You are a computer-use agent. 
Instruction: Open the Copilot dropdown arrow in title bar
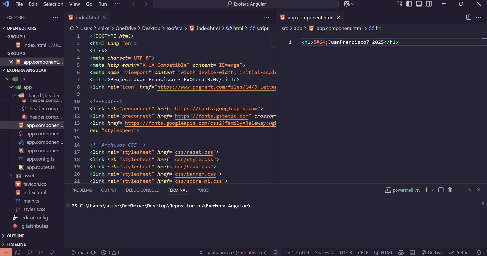click(353, 4)
